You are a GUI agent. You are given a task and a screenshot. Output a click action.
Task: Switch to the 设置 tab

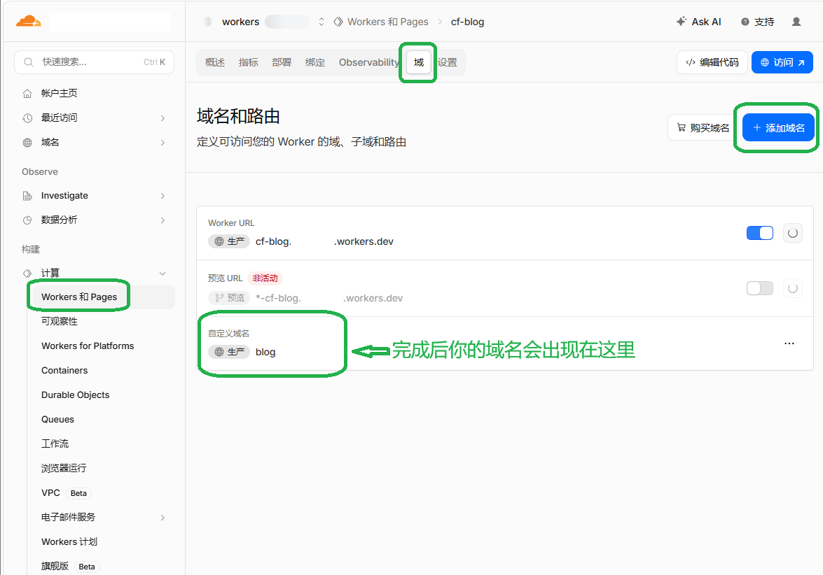click(x=447, y=62)
